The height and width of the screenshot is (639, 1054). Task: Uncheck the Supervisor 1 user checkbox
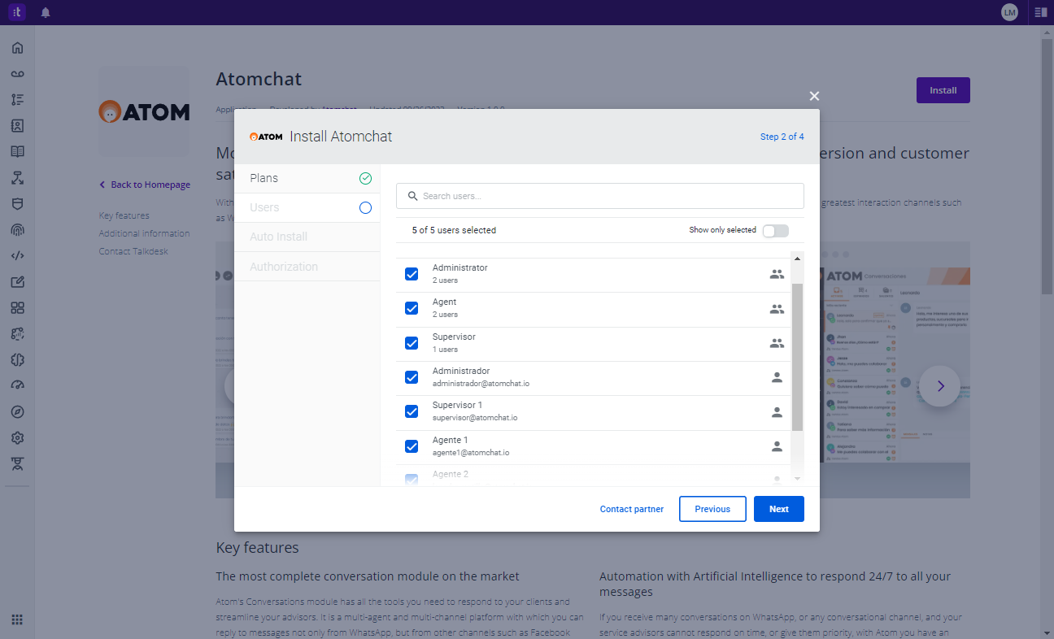[412, 411]
